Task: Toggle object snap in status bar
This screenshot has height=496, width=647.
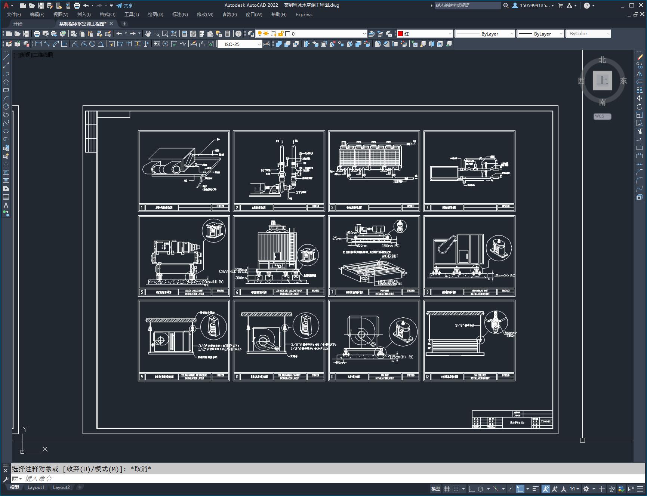Action: (x=520, y=489)
